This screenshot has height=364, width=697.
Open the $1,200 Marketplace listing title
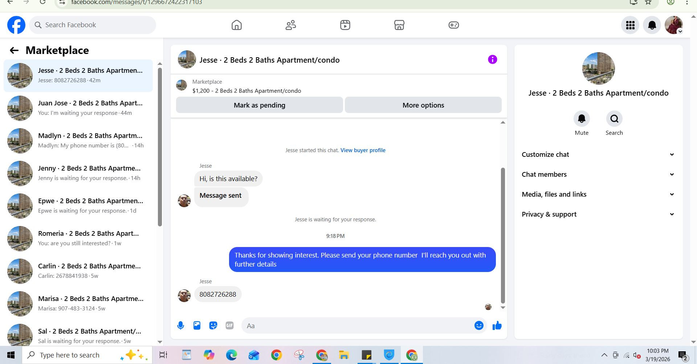point(247,91)
